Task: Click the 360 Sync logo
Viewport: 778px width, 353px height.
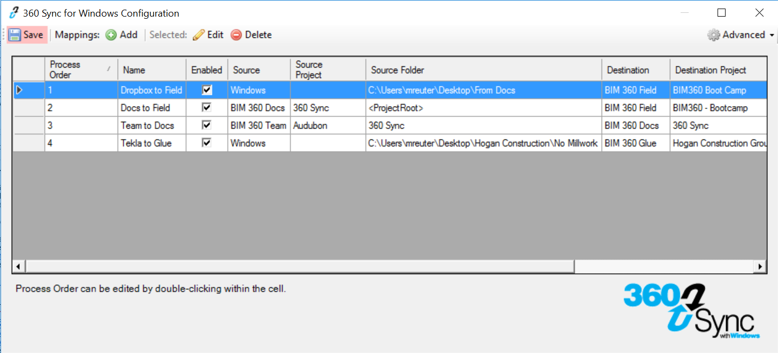Action: pos(692,311)
